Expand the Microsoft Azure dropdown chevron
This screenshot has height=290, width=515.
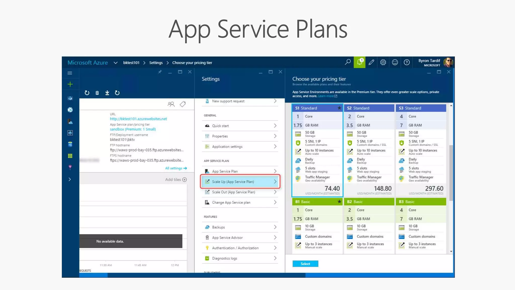(115, 63)
